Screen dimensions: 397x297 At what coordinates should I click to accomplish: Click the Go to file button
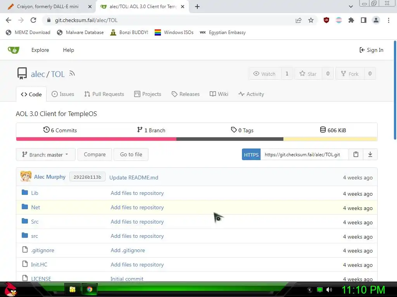(131, 154)
